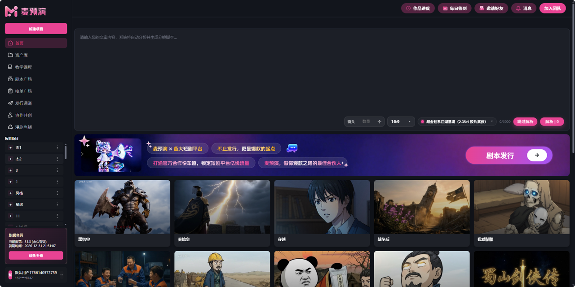575x287 pixels.
Task: Open 发行通道 in the sidebar menu
Action: (36, 103)
